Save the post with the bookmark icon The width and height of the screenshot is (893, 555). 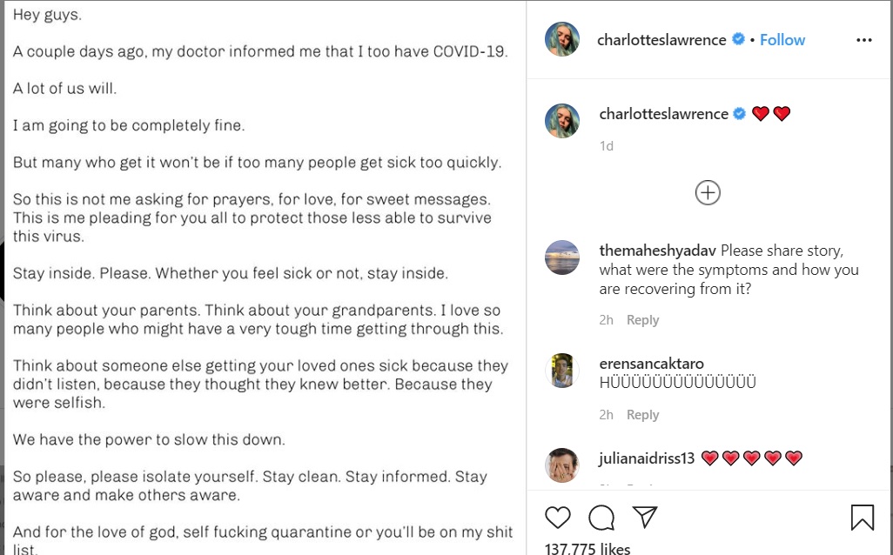click(862, 518)
